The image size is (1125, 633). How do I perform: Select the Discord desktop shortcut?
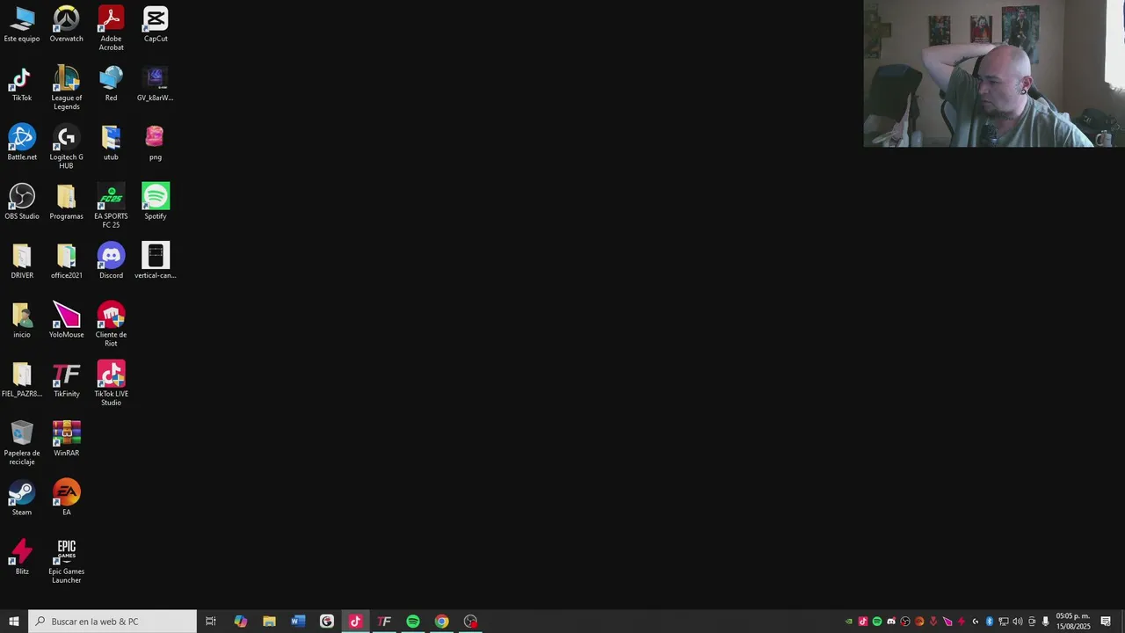(111, 262)
